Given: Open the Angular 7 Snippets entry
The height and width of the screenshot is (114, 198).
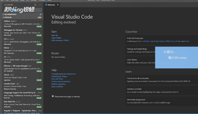Looking at the screenshot, I should click(23, 111).
